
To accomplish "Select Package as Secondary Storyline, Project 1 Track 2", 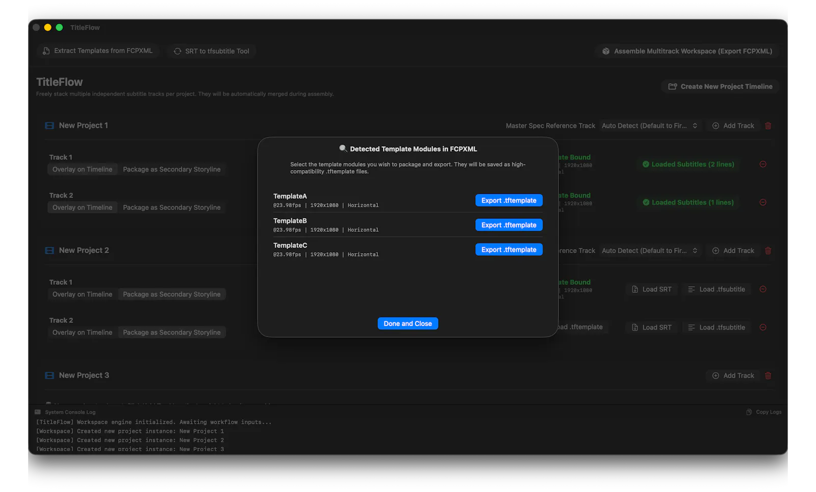I will (x=172, y=207).
